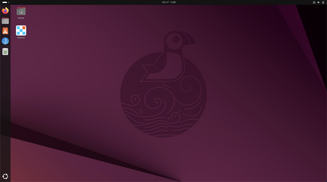This screenshot has width=327, height=182.
Task: Click the inactive workspace dot indicator
Action: (8, 2)
